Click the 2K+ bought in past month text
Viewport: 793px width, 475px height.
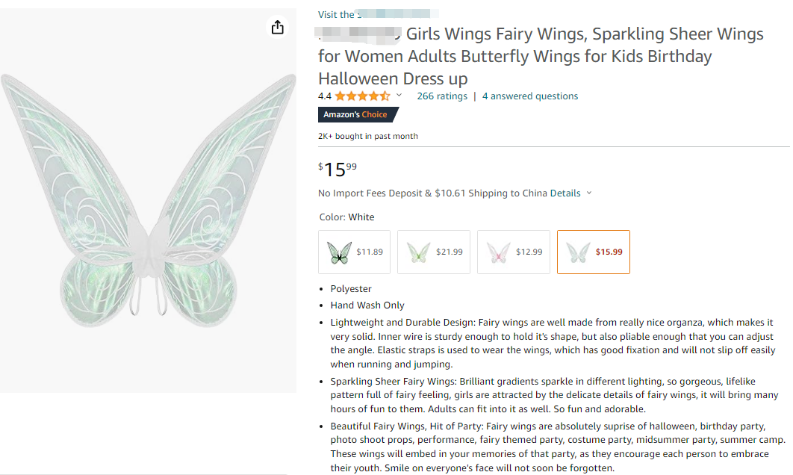point(368,136)
